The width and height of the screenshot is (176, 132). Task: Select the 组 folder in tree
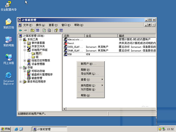(x=35, y=57)
